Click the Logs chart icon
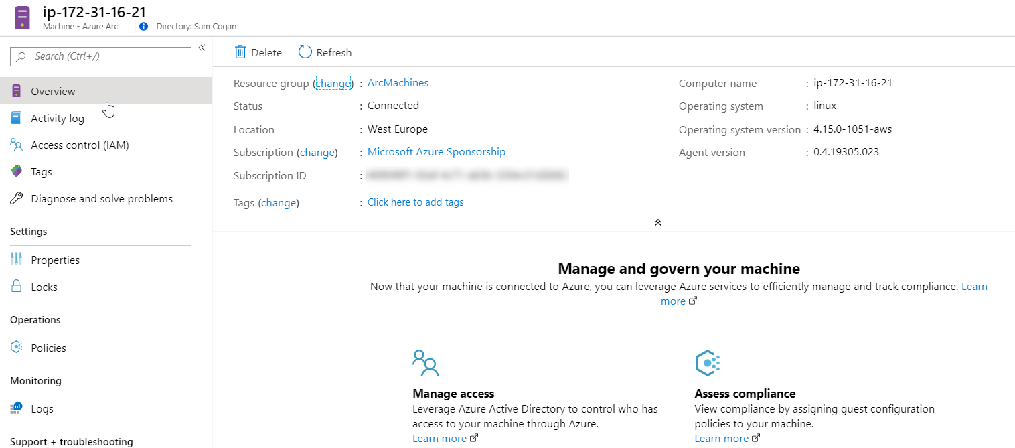This screenshot has height=448, width=1015. pos(17,408)
